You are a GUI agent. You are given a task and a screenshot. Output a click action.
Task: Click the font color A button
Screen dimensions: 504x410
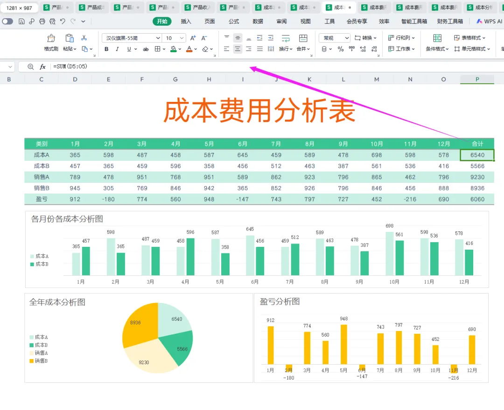pyautogui.click(x=189, y=49)
